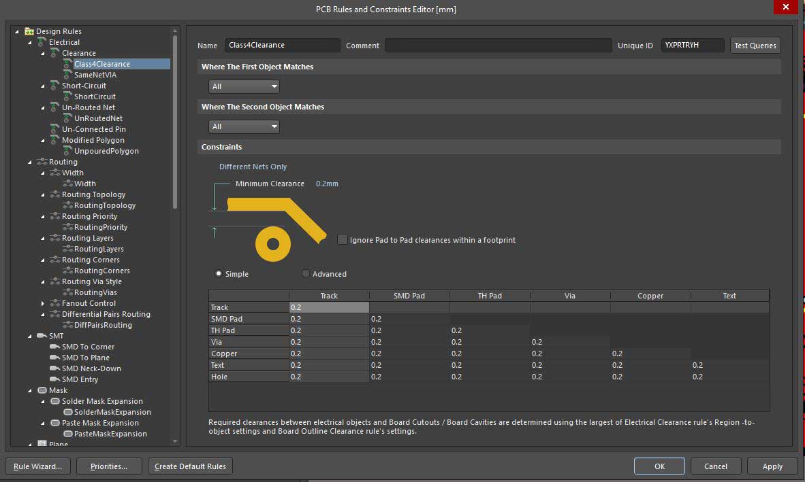Expand the Fanout Control tree node
The width and height of the screenshot is (805, 482).
click(x=42, y=303)
